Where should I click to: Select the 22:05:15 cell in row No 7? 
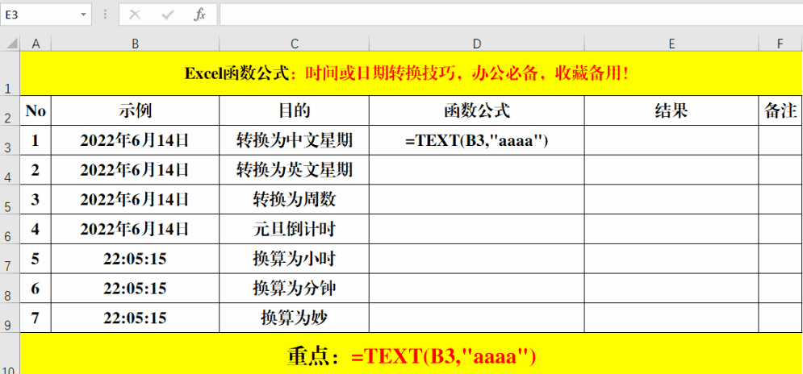click(x=136, y=318)
